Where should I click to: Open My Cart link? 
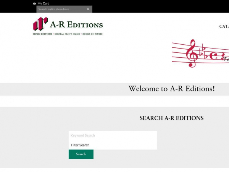point(43,3)
